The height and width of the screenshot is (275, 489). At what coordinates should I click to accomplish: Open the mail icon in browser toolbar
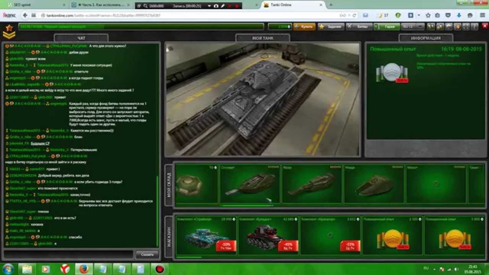[x=366, y=15]
